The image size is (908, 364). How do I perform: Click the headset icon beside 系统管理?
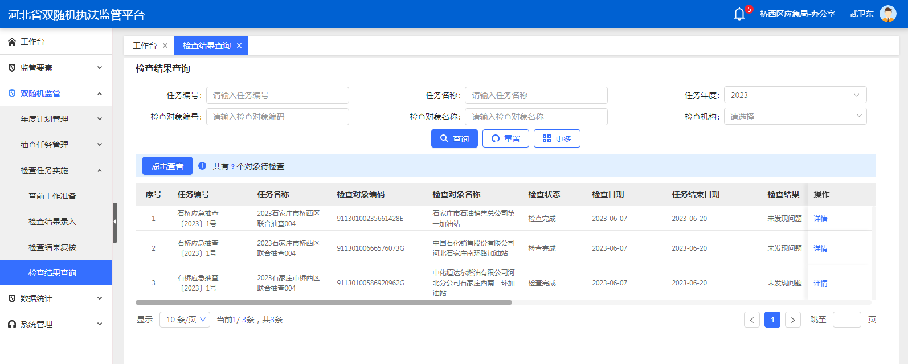click(12, 324)
